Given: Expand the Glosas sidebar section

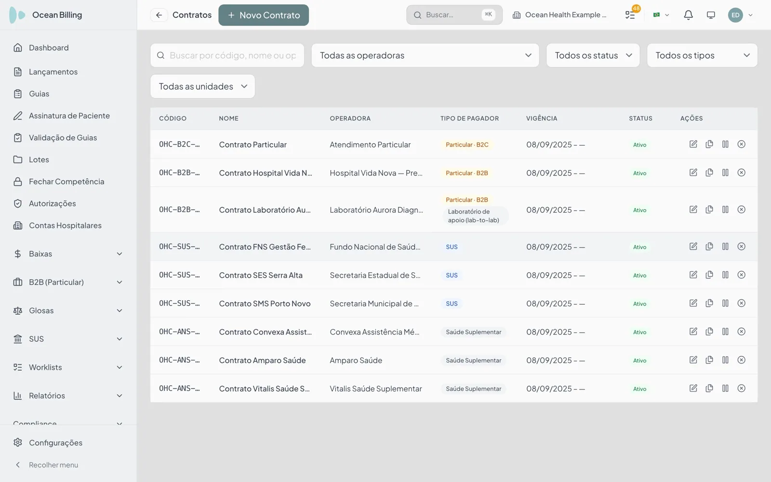Looking at the screenshot, I should pyautogui.click(x=68, y=311).
